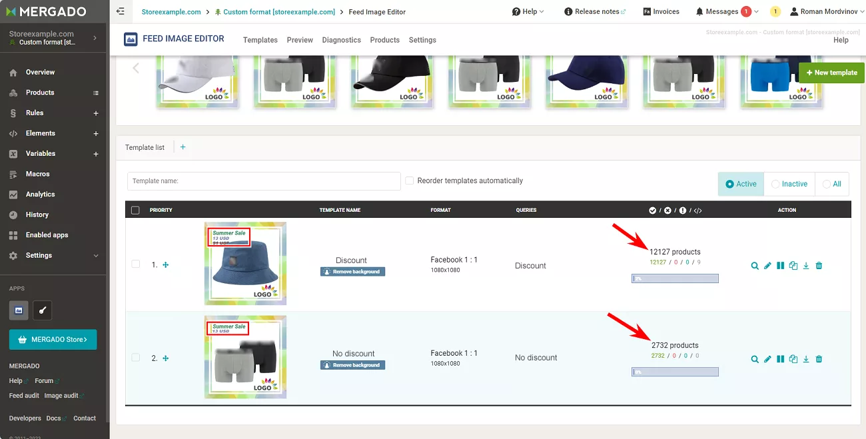The image size is (866, 439).
Task: Click the move handle for template 2
Action: tap(166, 358)
